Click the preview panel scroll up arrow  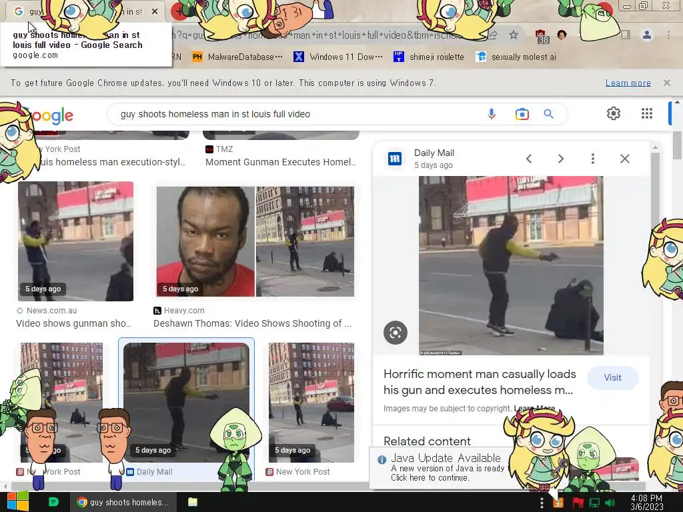tap(655, 148)
